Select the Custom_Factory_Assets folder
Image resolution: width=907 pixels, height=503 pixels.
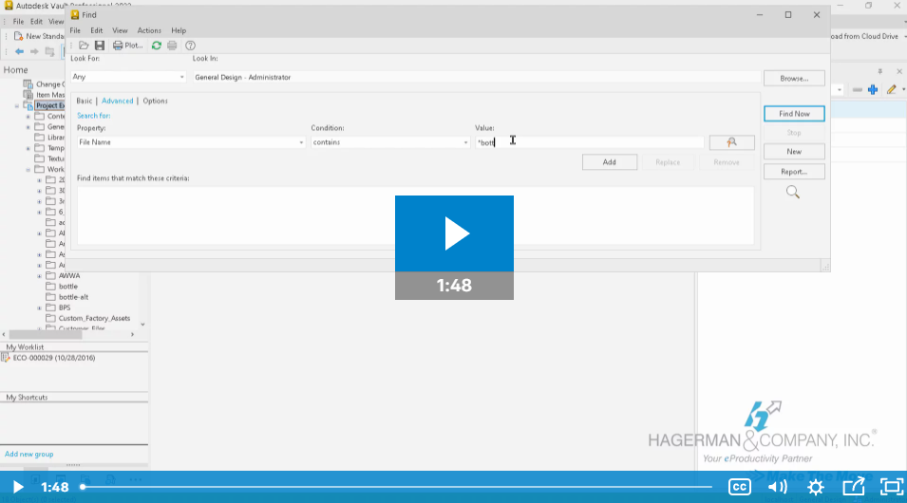(94, 319)
